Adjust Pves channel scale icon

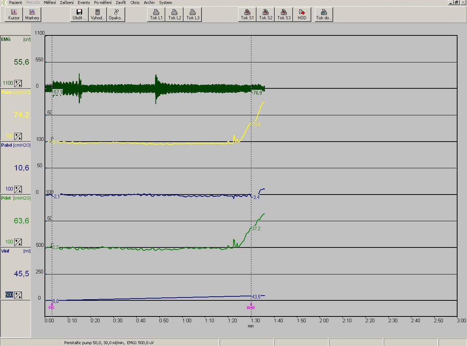[18, 137]
